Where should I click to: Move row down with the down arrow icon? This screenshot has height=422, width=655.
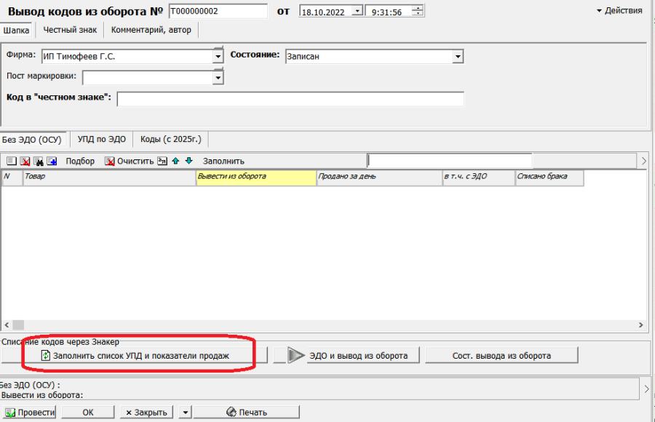(x=188, y=161)
